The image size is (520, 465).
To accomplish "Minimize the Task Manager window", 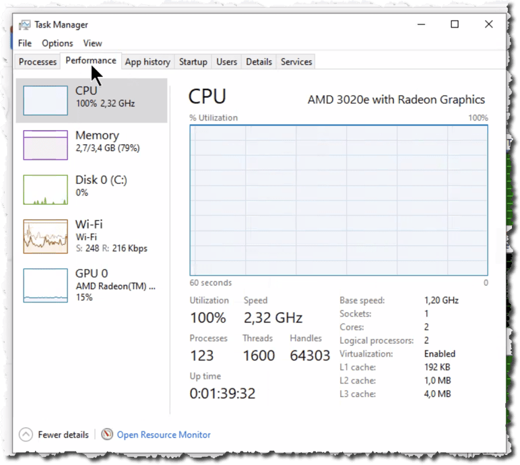I will tap(421, 24).
